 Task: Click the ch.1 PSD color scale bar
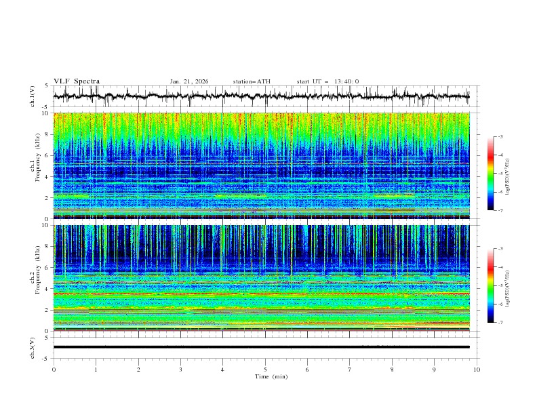pyautogui.click(x=490, y=174)
